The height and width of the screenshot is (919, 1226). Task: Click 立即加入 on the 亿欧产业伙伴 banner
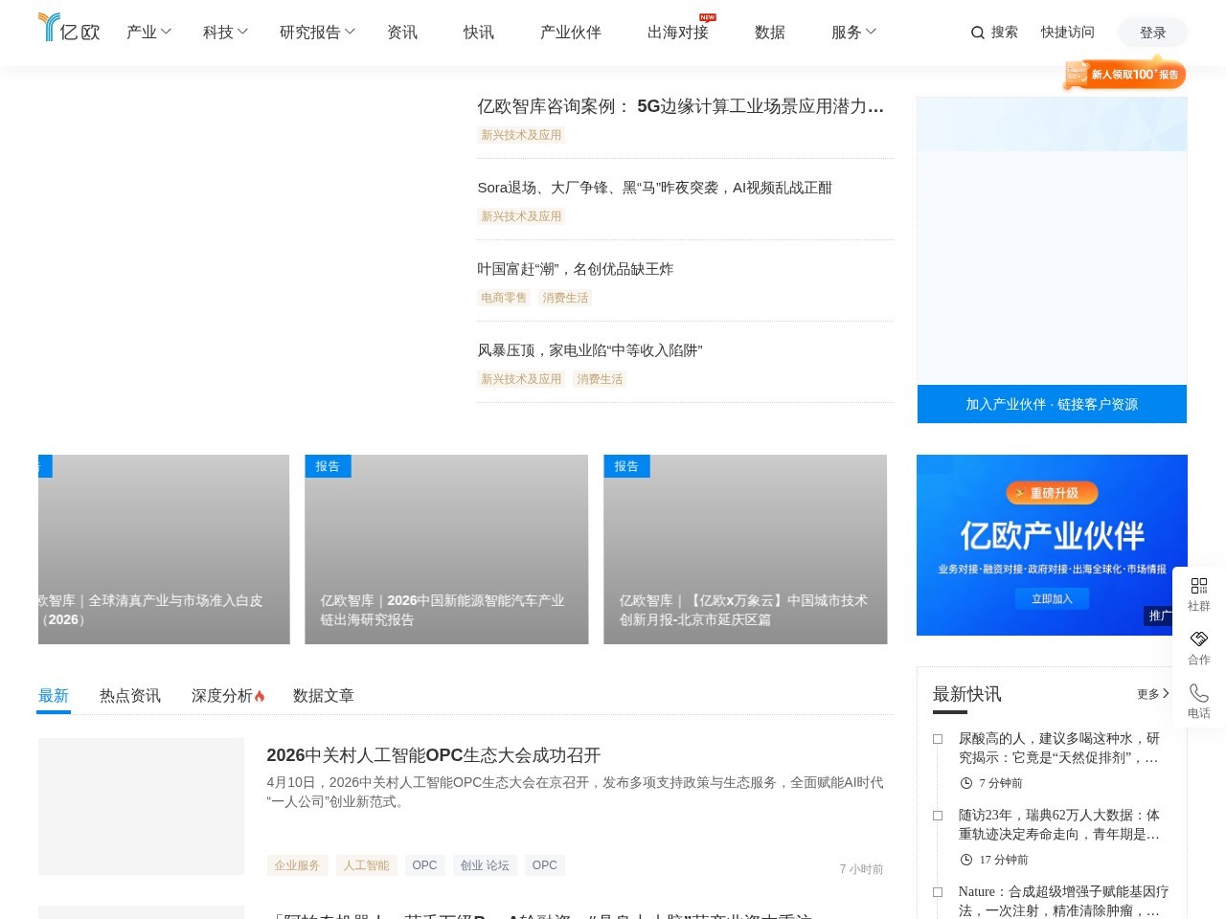pos(1051,597)
